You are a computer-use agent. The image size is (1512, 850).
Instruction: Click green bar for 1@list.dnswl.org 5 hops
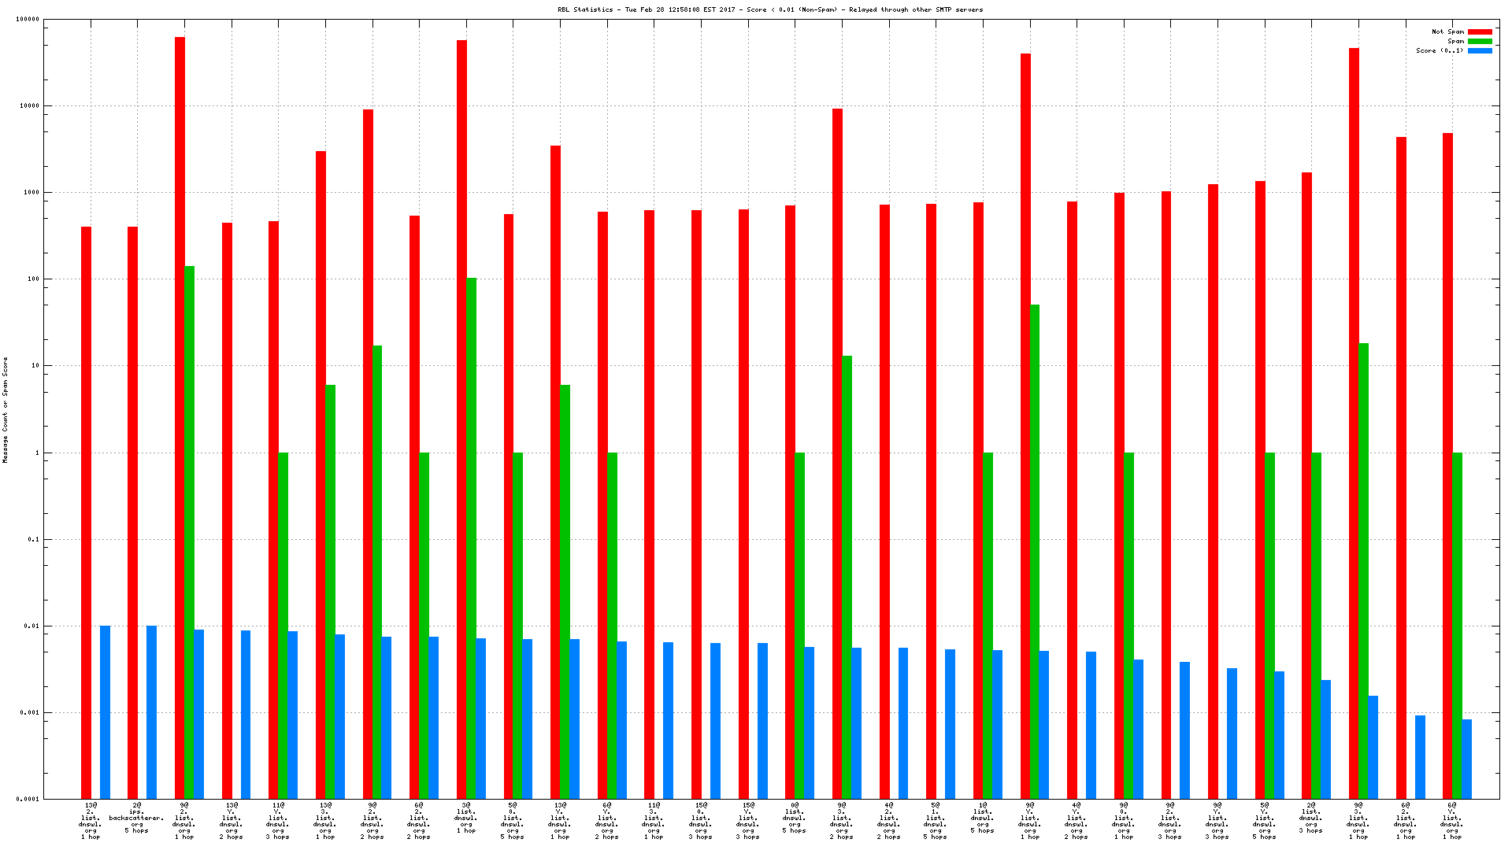tap(988, 626)
